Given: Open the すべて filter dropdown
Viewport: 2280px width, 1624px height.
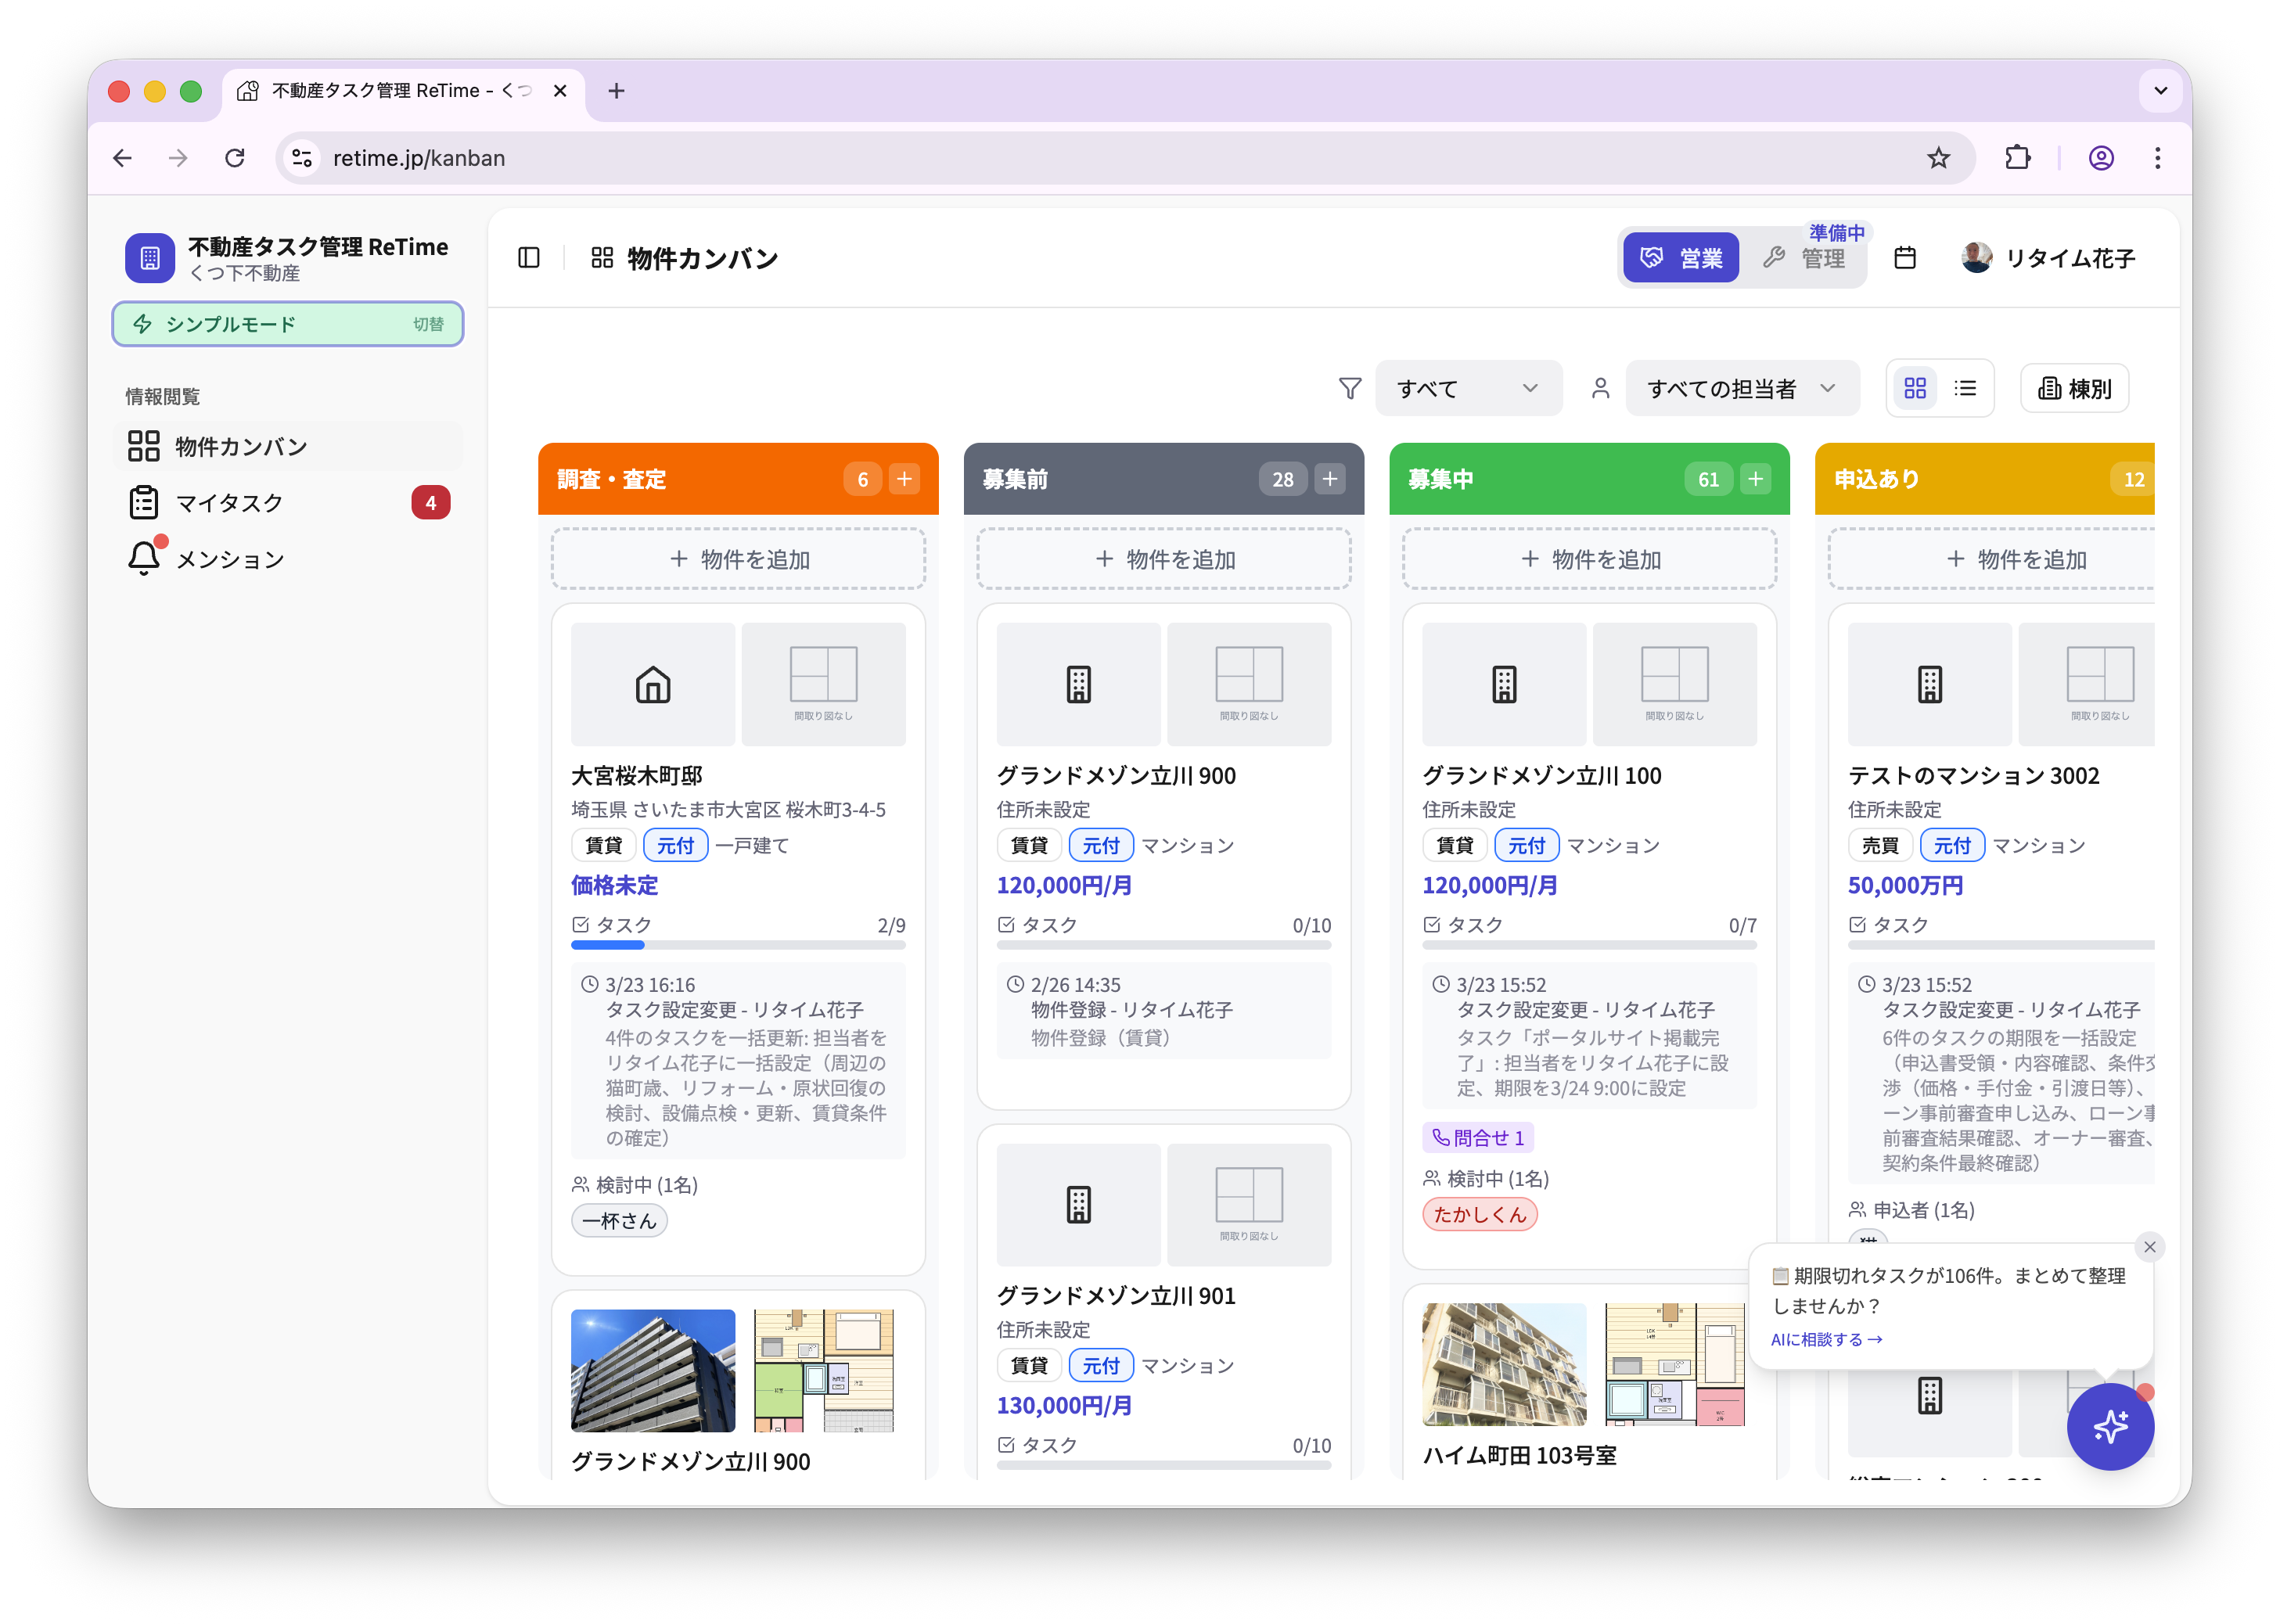Looking at the screenshot, I should coord(1468,388).
